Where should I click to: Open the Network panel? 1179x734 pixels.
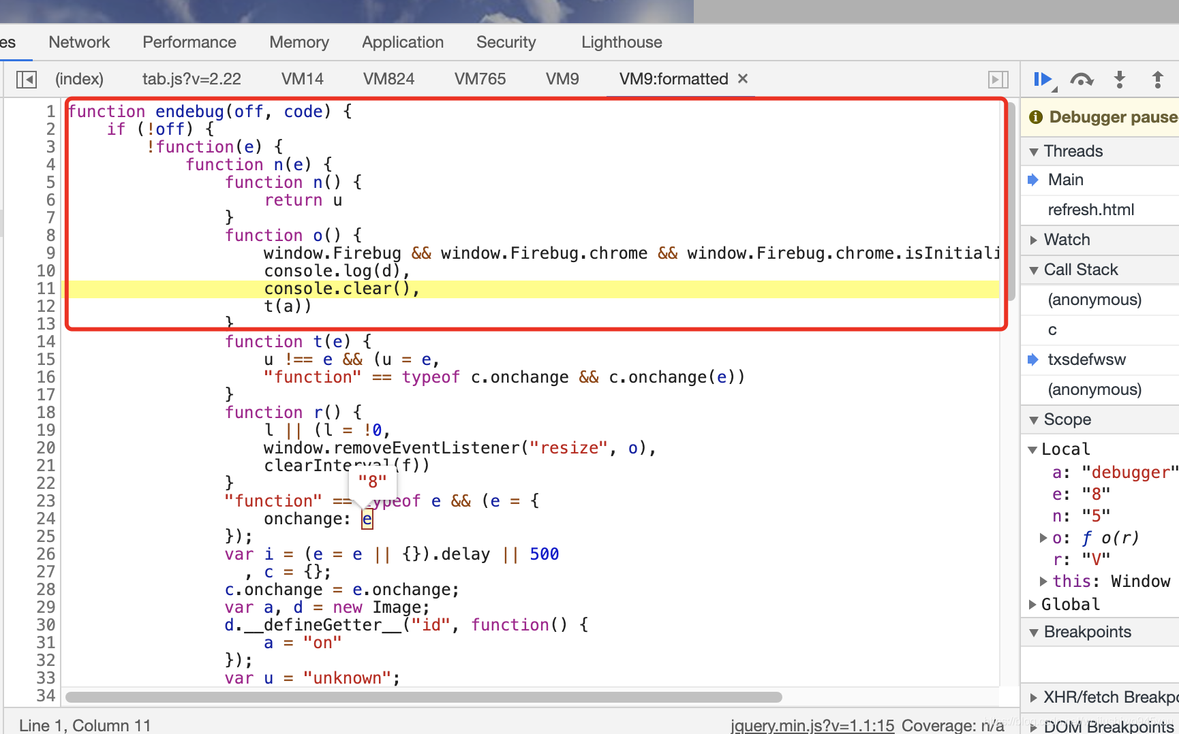point(79,42)
